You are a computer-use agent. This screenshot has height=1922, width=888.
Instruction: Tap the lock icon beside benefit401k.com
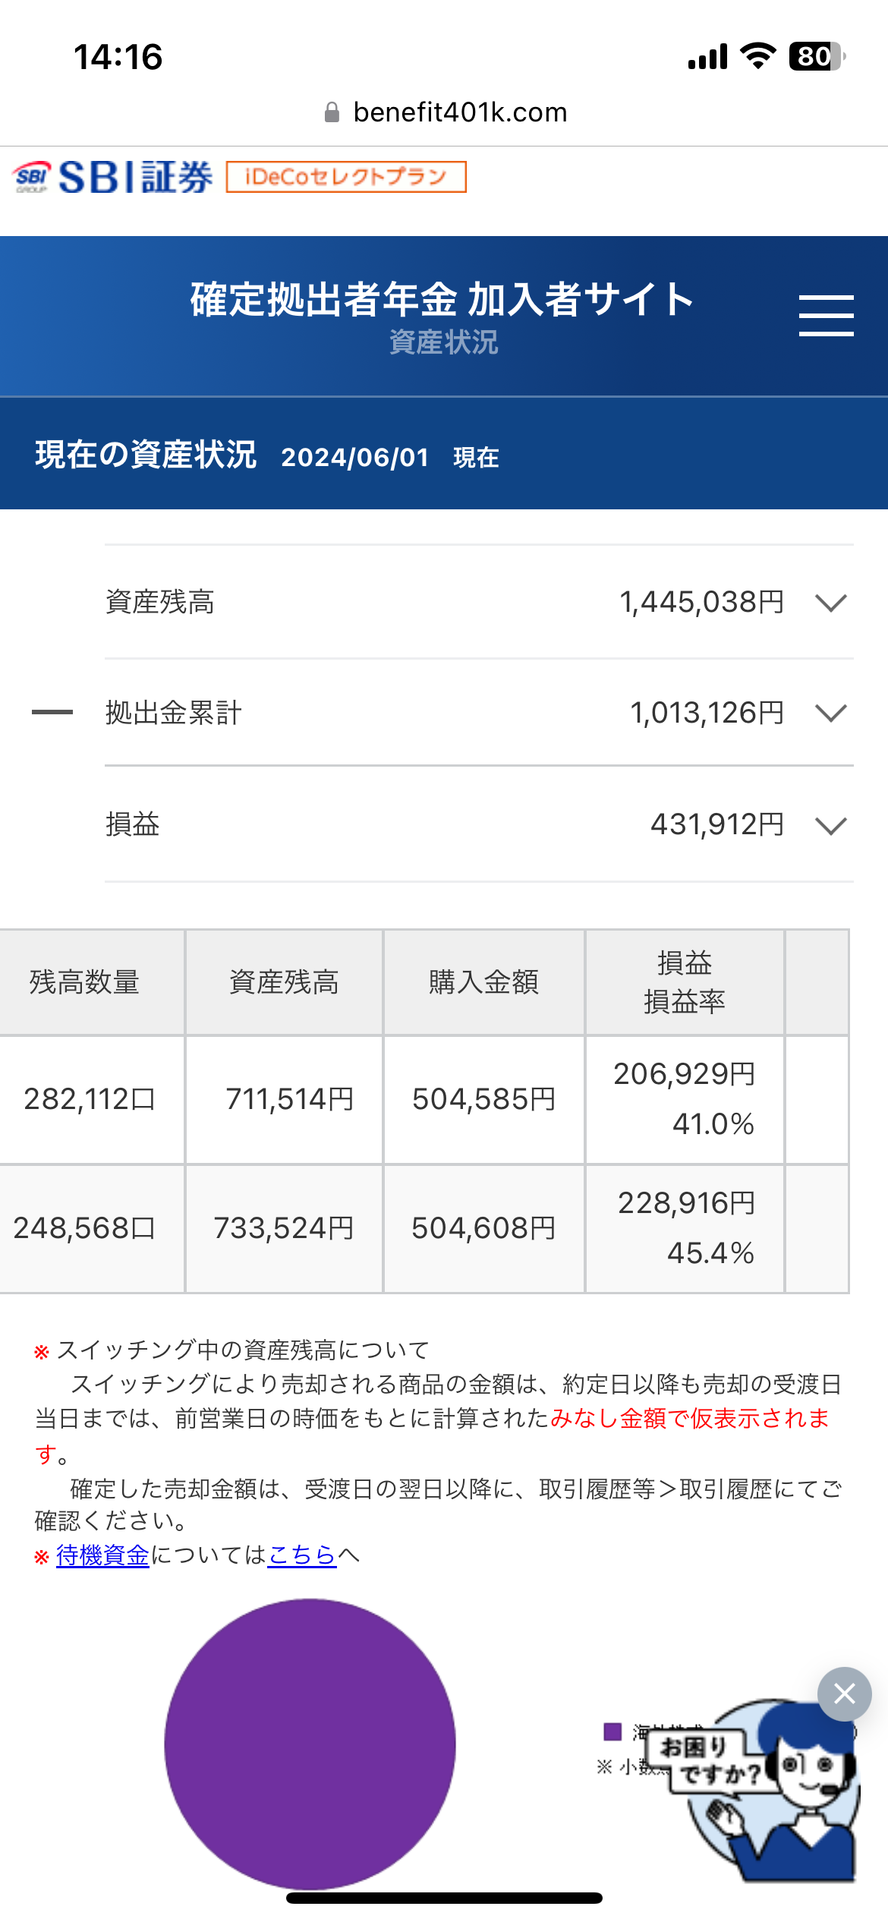pos(332,113)
